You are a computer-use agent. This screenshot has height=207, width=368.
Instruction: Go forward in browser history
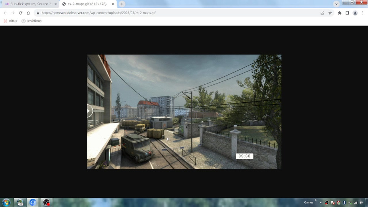[13, 13]
